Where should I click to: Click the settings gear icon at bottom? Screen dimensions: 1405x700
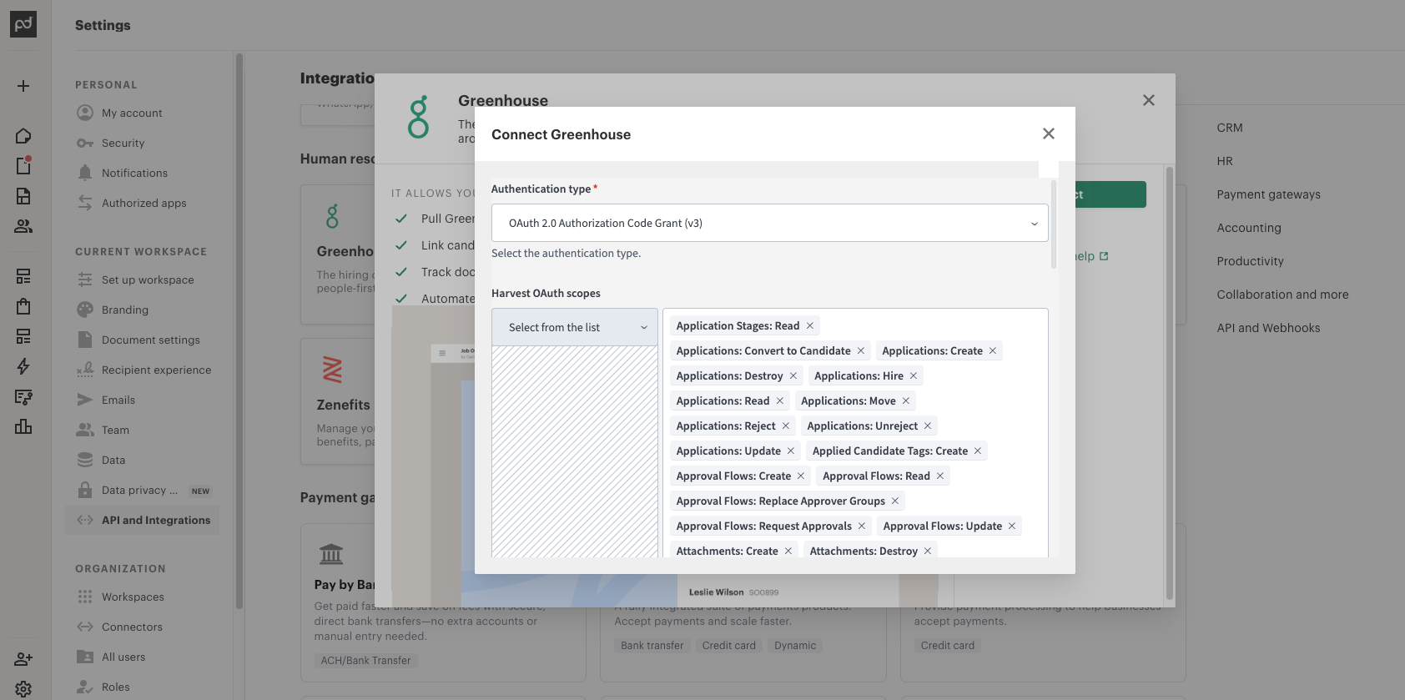pyautogui.click(x=23, y=689)
